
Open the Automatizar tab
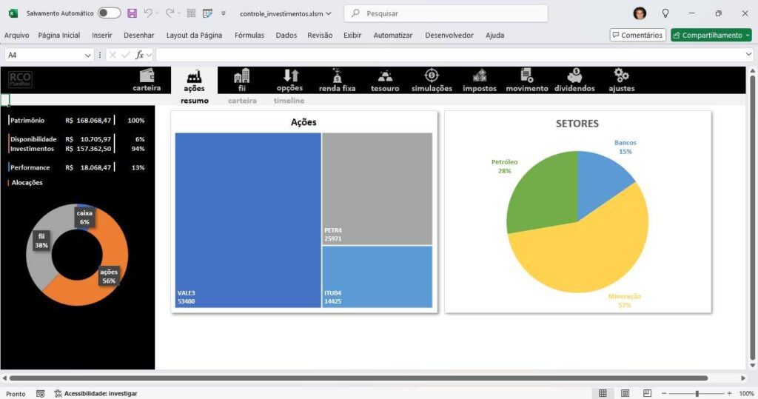tap(393, 36)
